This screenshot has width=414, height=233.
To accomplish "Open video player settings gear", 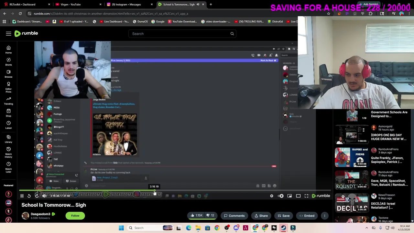I will pos(272,196).
